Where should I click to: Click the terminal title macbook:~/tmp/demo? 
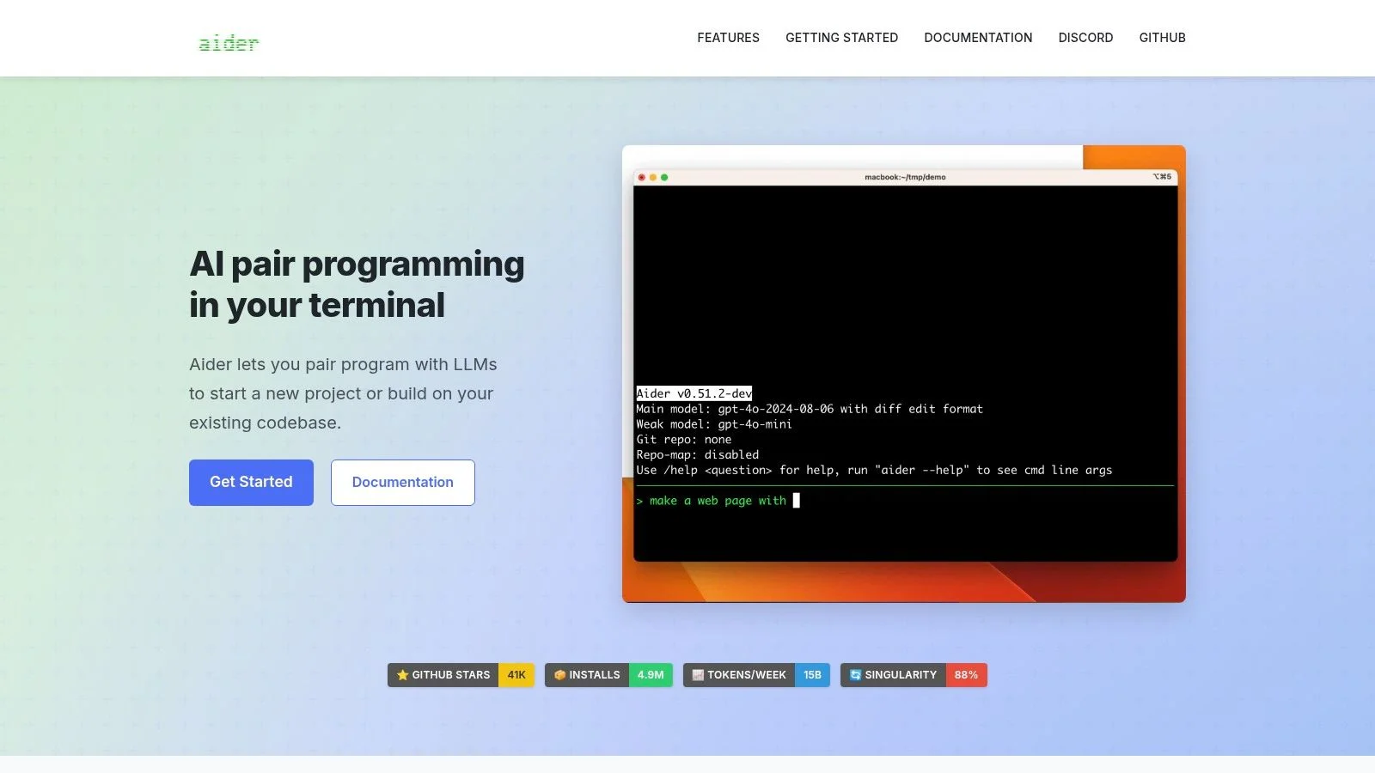tap(905, 177)
